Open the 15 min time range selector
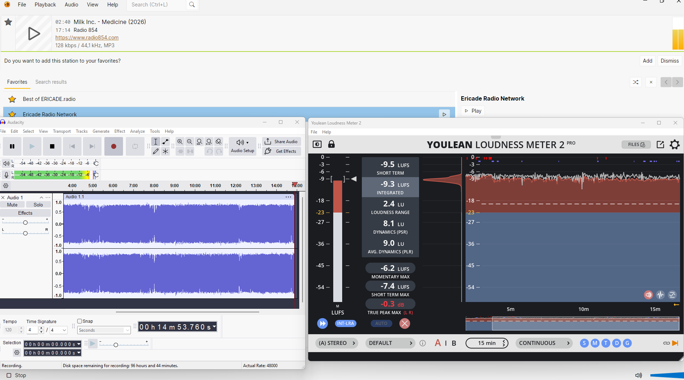Image resolution: width=684 pixels, height=380 pixels. 487,343
